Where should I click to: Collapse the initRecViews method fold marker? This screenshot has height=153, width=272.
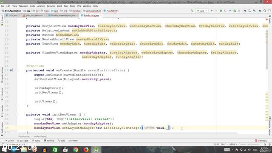(17, 114)
